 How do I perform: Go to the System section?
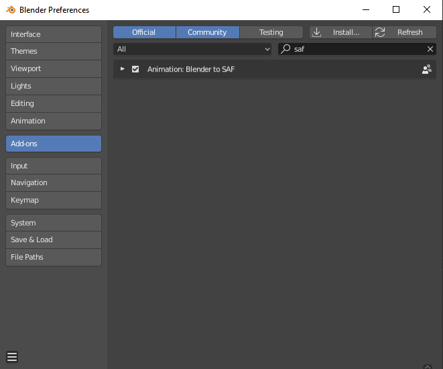pyautogui.click(x=54, y=223)
